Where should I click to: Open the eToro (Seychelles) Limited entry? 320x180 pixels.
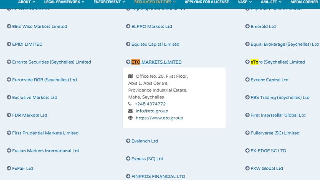(x=277, y=62)
